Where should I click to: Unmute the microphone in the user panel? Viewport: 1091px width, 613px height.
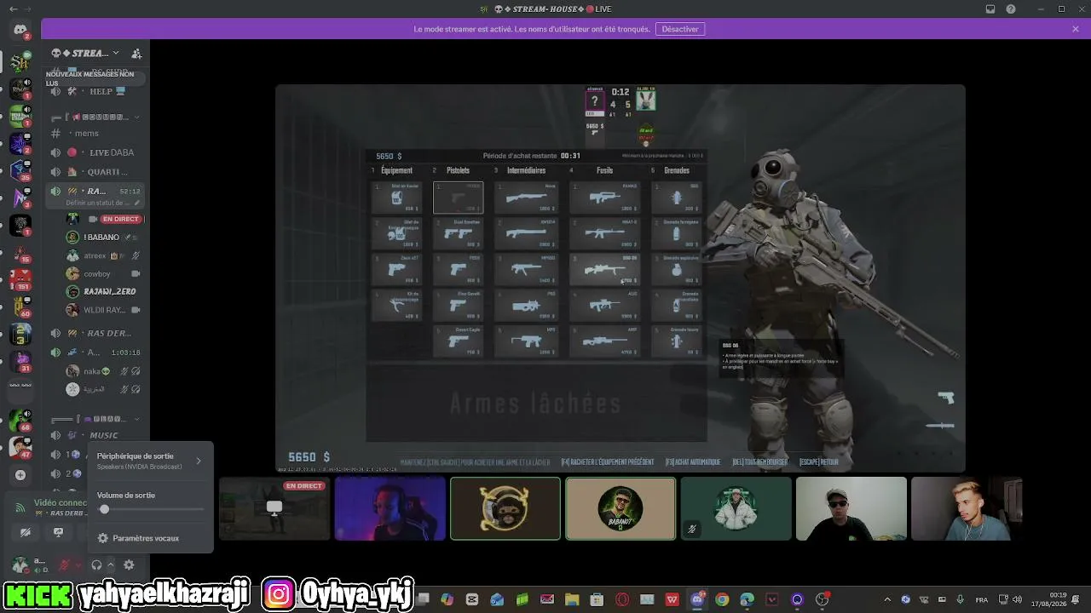(64, 564)
